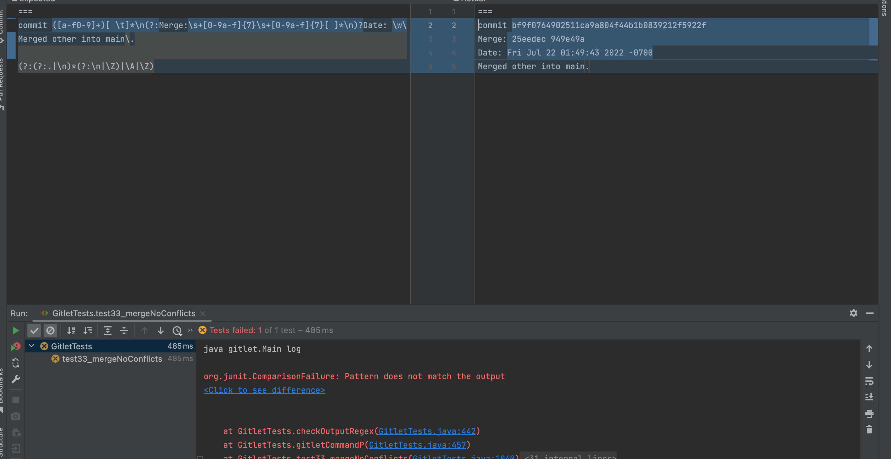Show more toolbar actions chevron
This screenshot has width=891, height=459.
click(x=190, y=330)
